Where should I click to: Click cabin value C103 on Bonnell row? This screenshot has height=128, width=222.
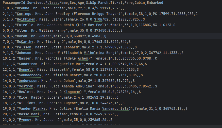pyautogui.click(x=130, y=70)
